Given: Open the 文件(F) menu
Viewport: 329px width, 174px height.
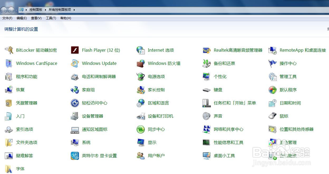Looking at the screenshot, I should click(7, 18).
